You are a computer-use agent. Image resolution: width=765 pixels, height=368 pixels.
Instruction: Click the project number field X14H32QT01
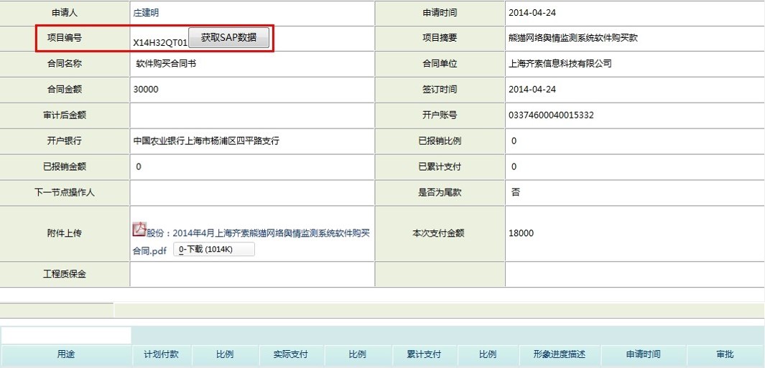tap(159, 42)
